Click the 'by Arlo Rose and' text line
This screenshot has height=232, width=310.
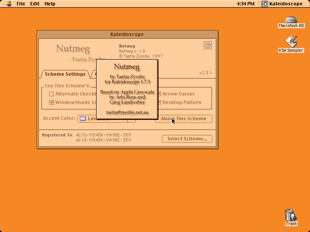point(127,97)
